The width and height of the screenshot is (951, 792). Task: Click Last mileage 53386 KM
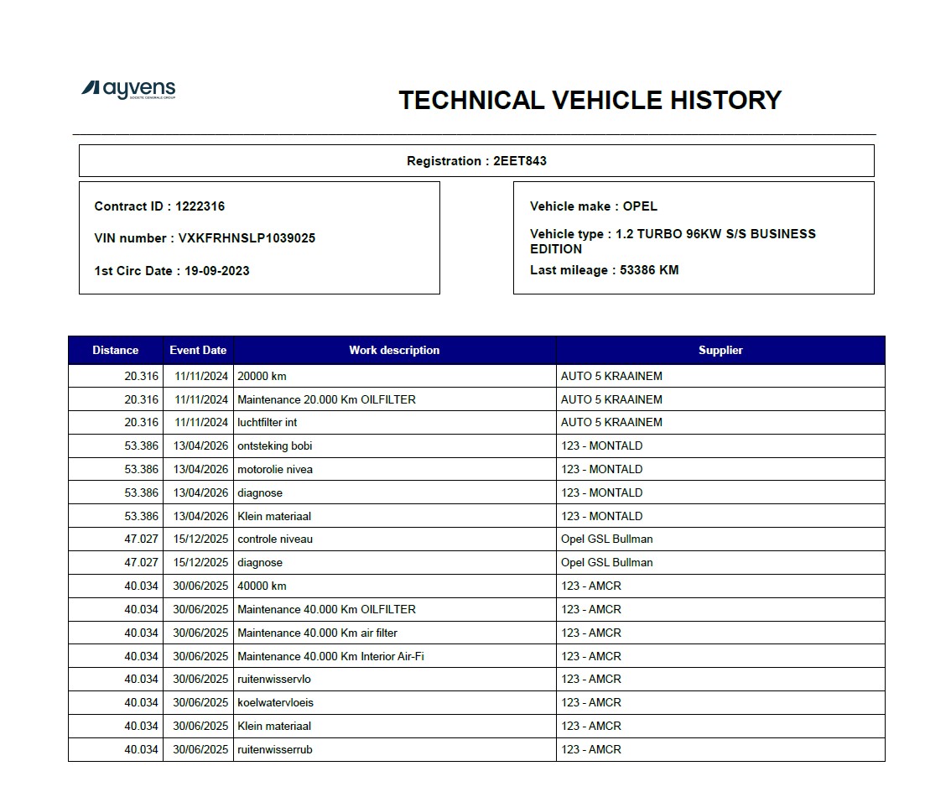(604, 270)
